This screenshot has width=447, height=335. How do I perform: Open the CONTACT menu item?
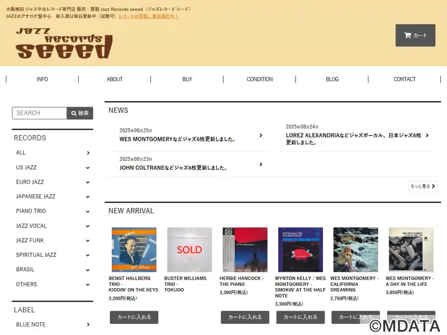point(405,79)
